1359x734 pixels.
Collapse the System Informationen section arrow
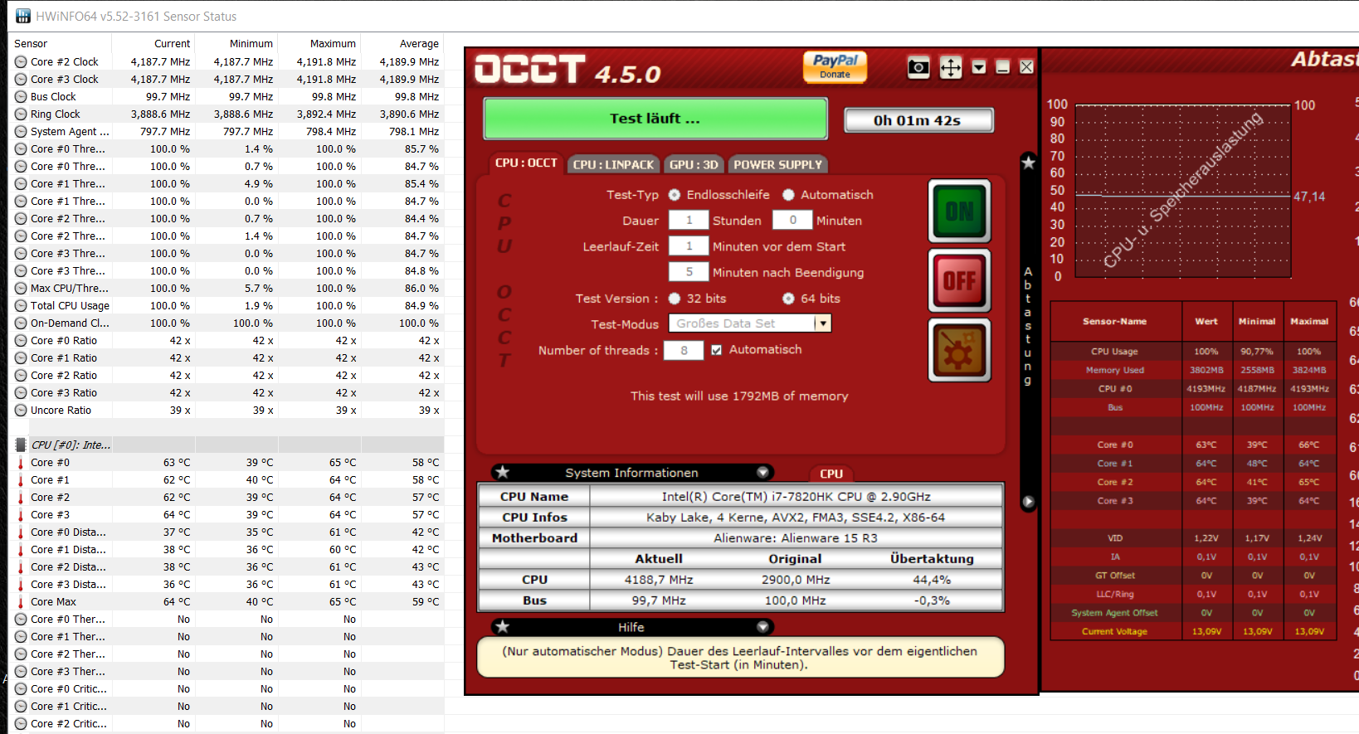762,472
